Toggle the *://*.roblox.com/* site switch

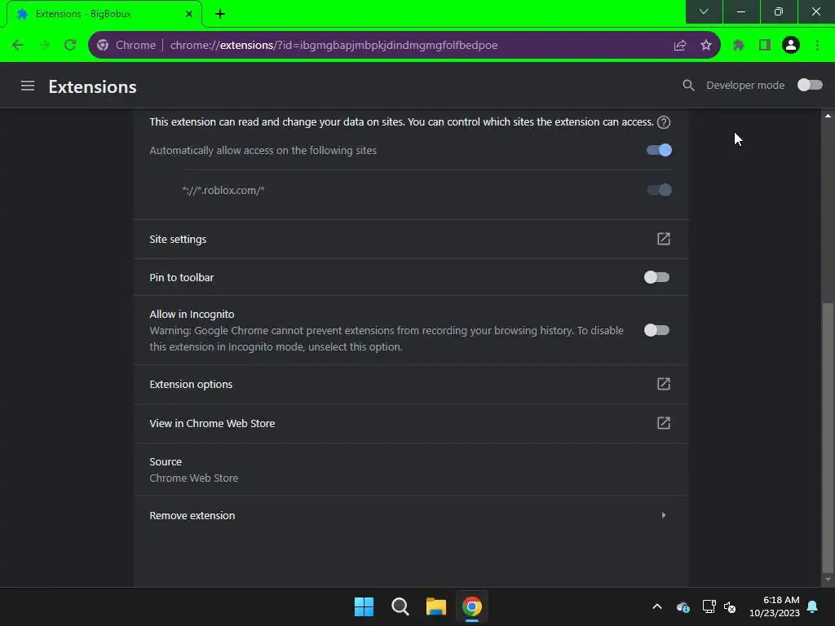point(659,190)
